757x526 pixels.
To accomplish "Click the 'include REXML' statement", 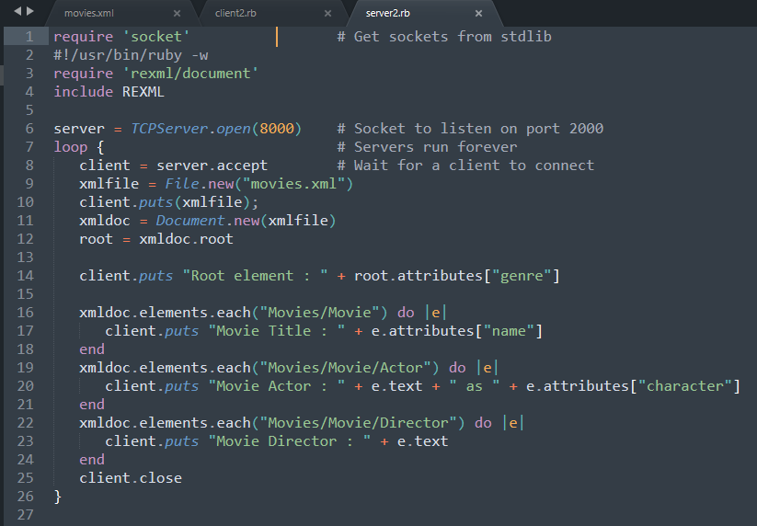I will 109,92.
